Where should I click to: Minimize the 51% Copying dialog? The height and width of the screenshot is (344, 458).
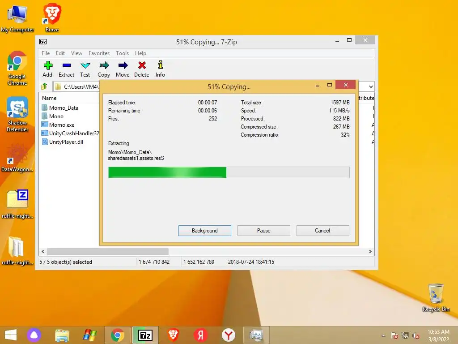coord(318,86)
